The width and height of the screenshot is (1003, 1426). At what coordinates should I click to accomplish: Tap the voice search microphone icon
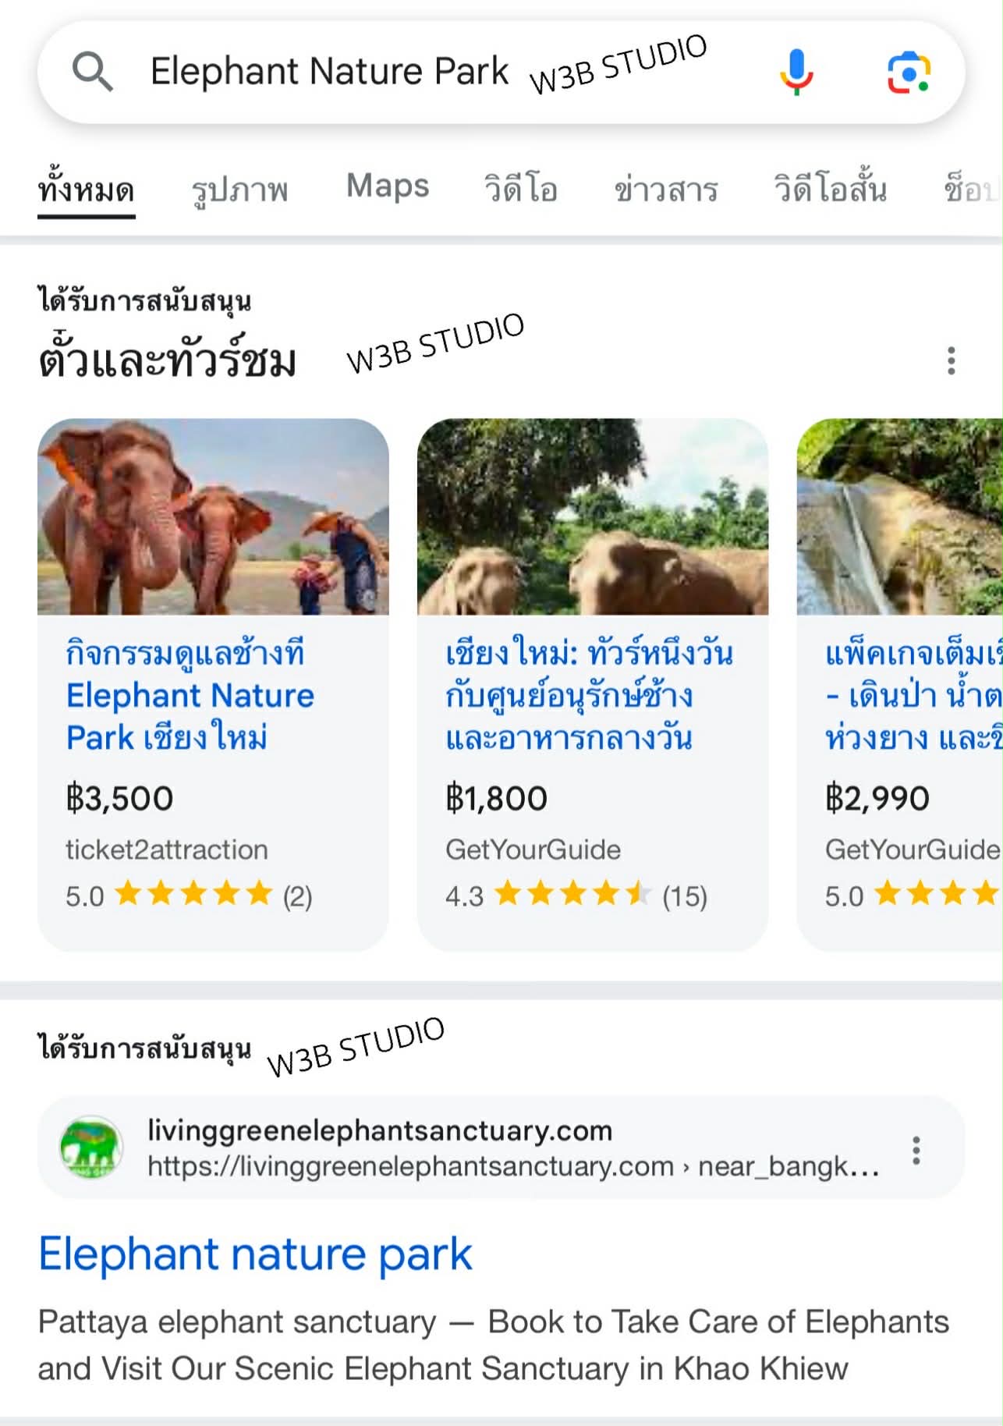tap(796, 72)
